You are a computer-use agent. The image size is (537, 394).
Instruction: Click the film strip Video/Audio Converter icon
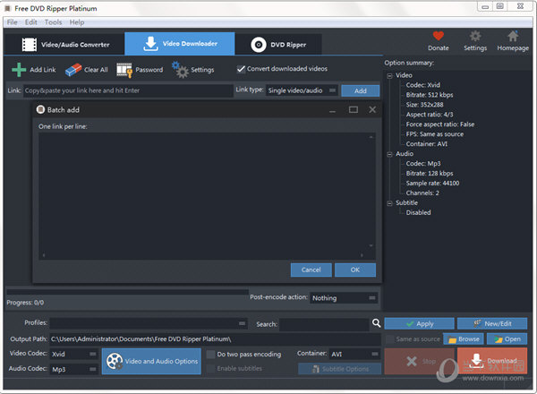tap(30, 45)
